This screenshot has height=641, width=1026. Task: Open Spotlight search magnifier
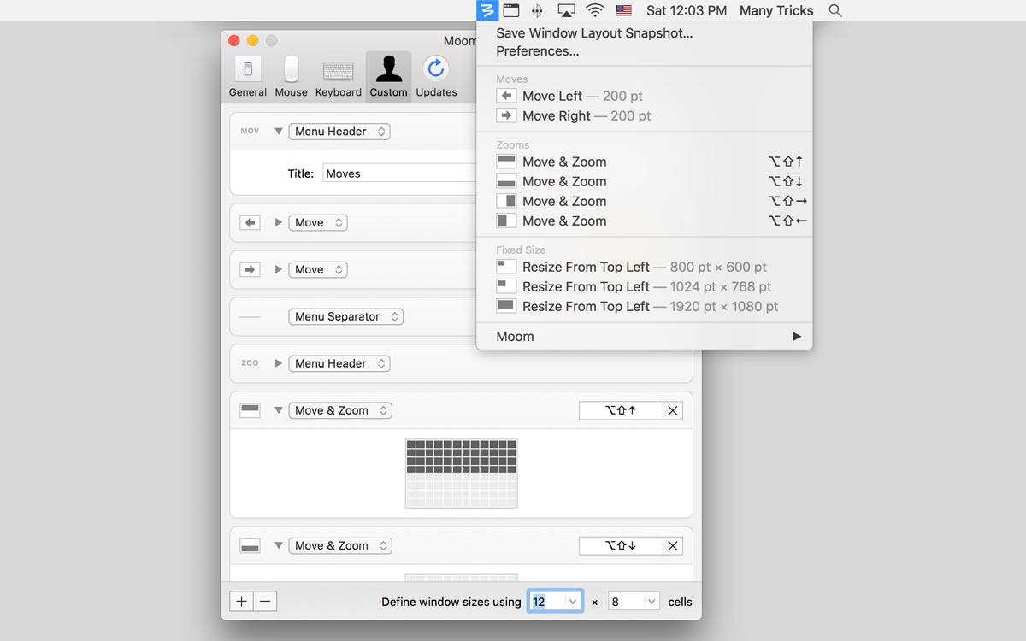[835, 10]
